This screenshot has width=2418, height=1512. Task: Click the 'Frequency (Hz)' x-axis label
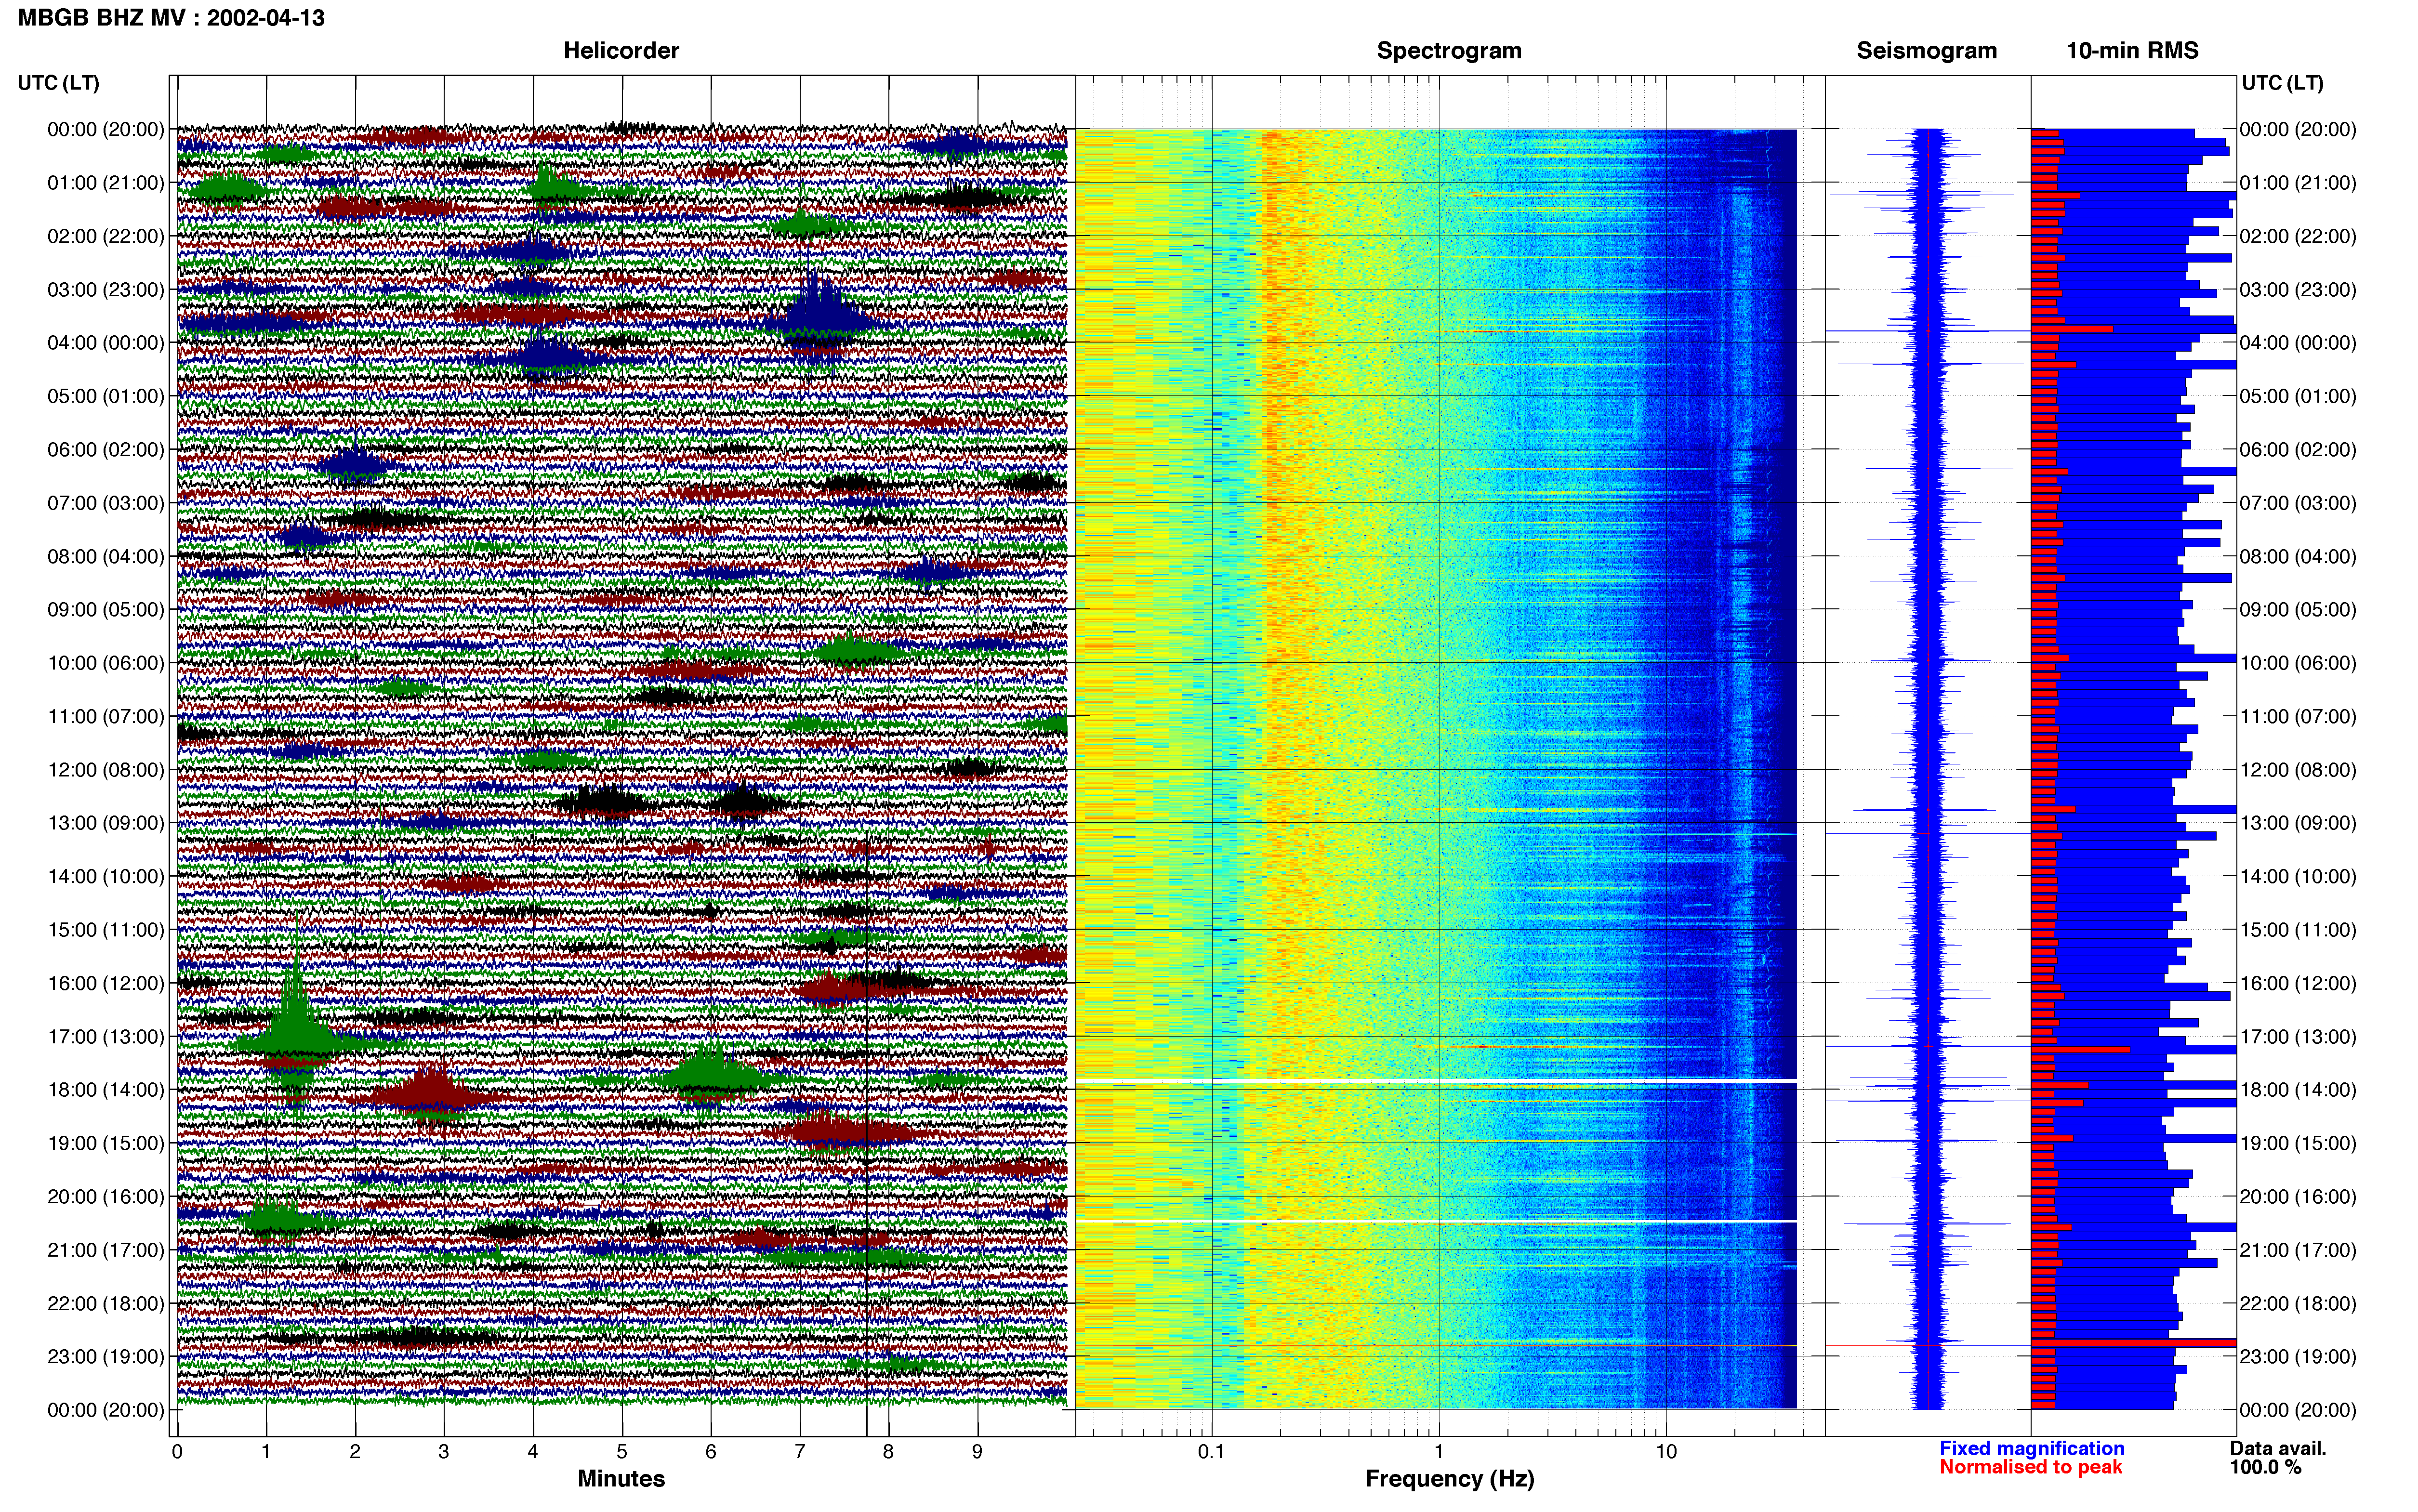pos(1449,1479)
